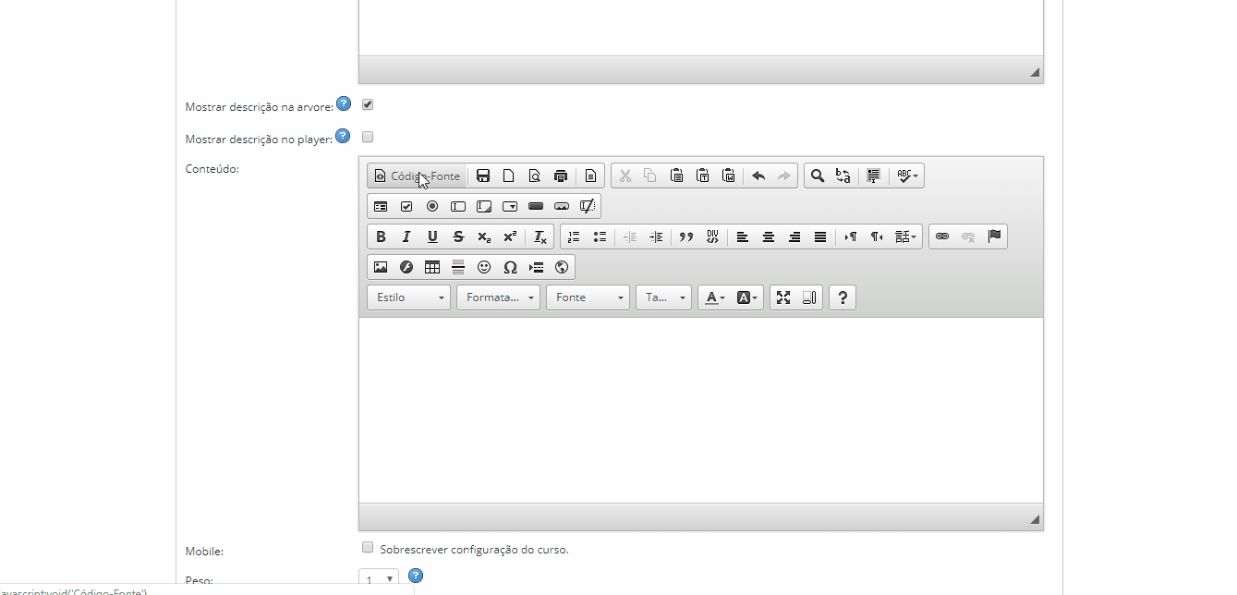Insert a text field form element

tap(458, 206)
